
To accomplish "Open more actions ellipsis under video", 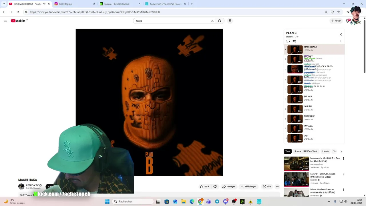I will pyautogui.click(x=277, y=187).
